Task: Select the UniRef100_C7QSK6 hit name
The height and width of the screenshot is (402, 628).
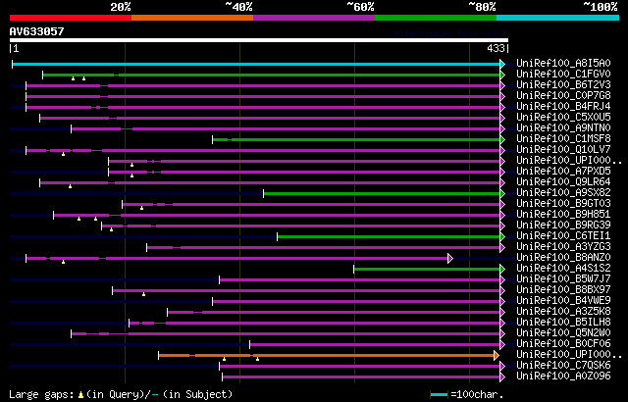Action: tap(563, 366)
